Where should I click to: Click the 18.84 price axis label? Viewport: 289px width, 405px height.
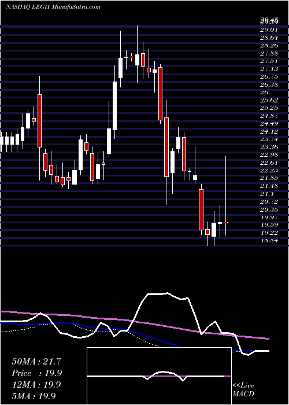pyautogui.click(x=269, y=241)
